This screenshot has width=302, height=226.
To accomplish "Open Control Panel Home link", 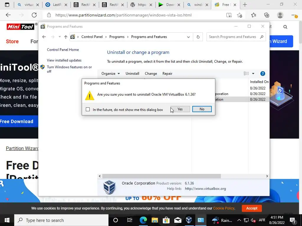I will 63,49.
